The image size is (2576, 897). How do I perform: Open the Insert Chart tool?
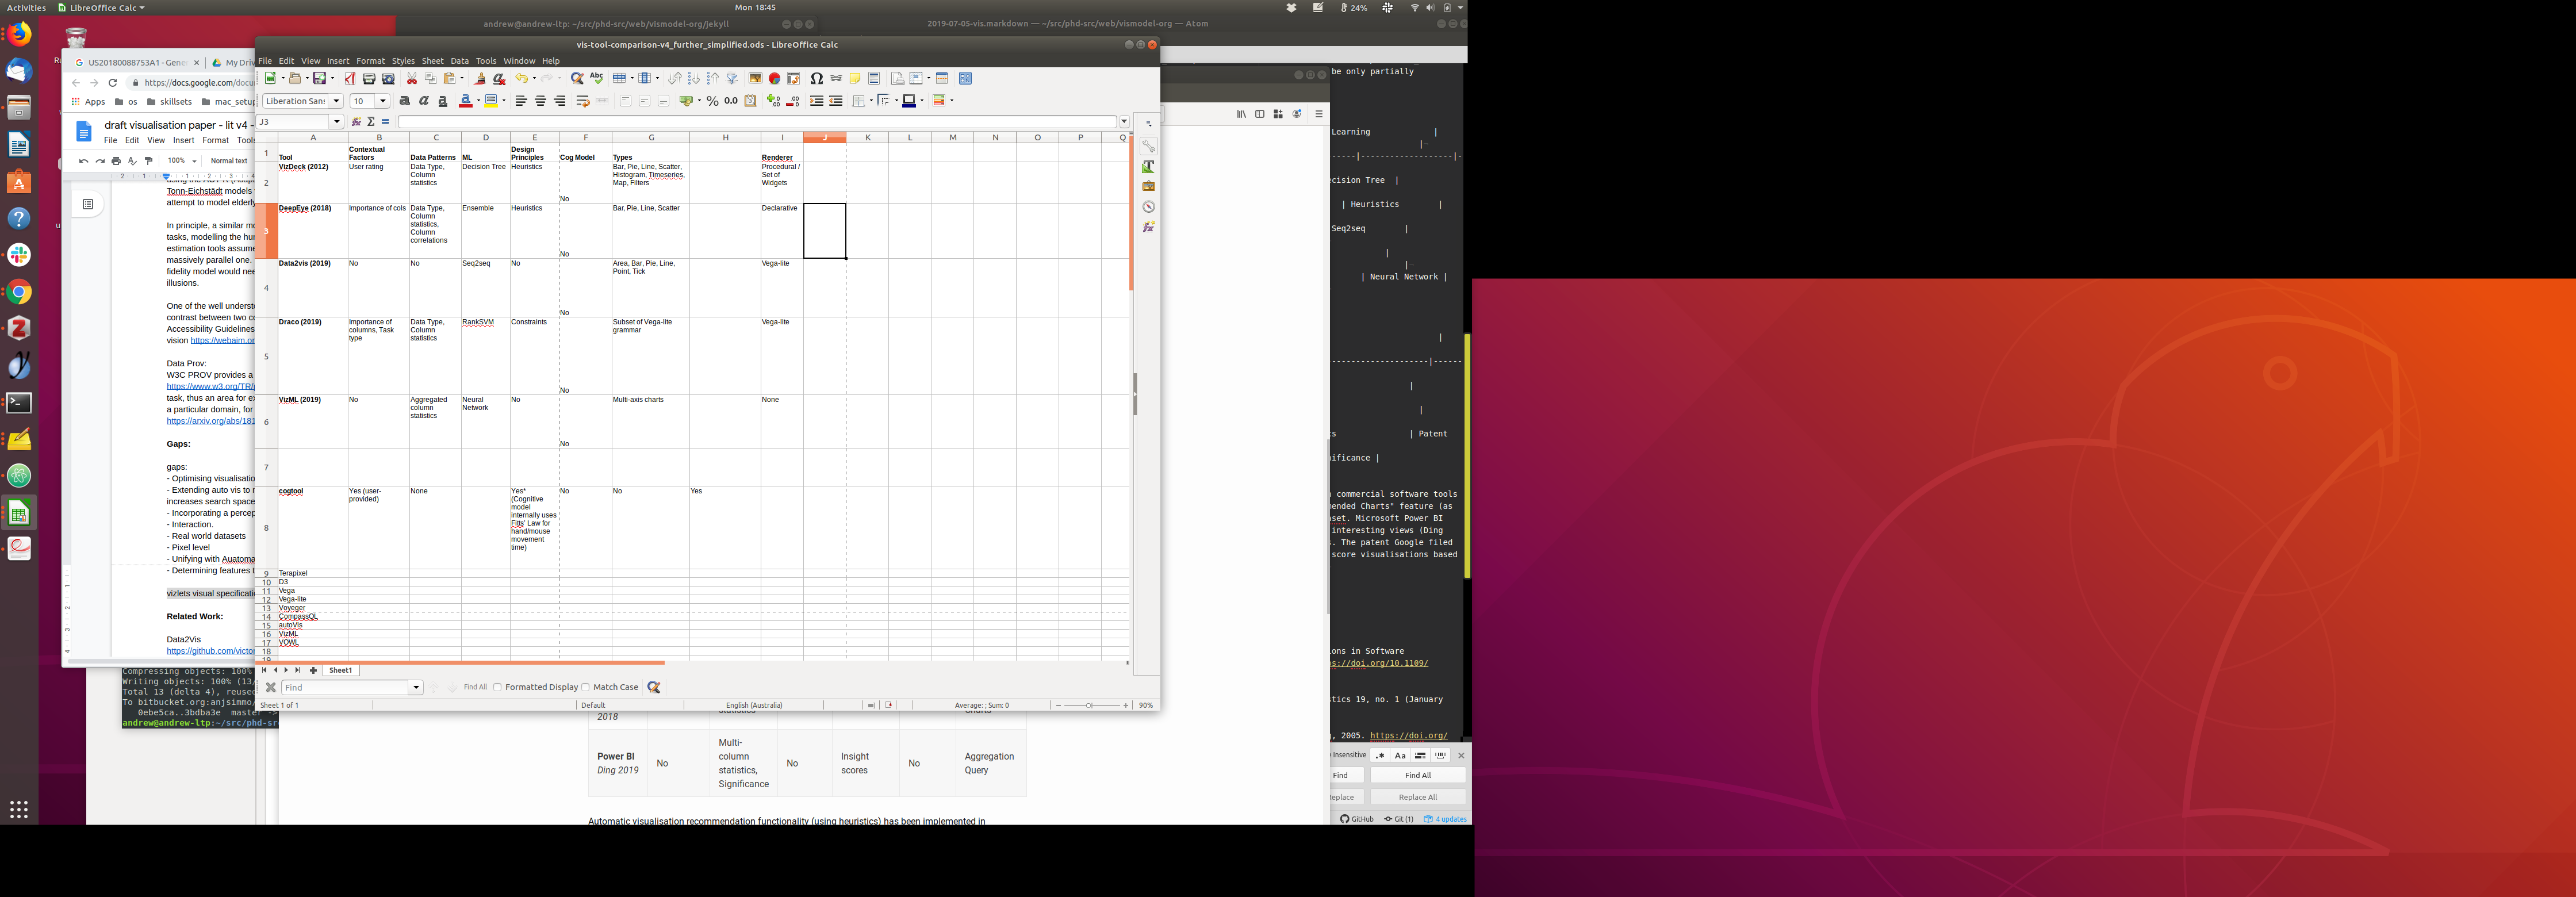pyautogui.click(x=775, y=79)
